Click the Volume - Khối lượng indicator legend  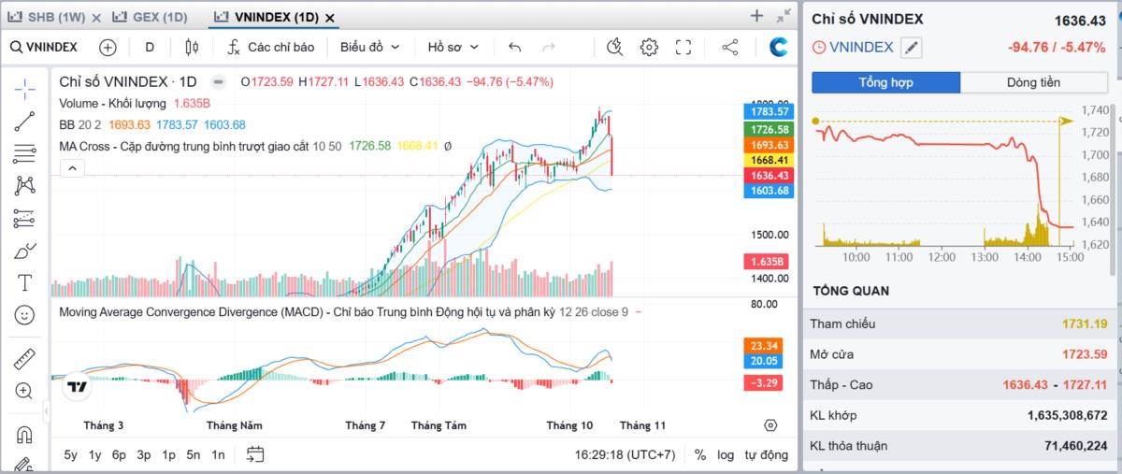coord(112,103)
